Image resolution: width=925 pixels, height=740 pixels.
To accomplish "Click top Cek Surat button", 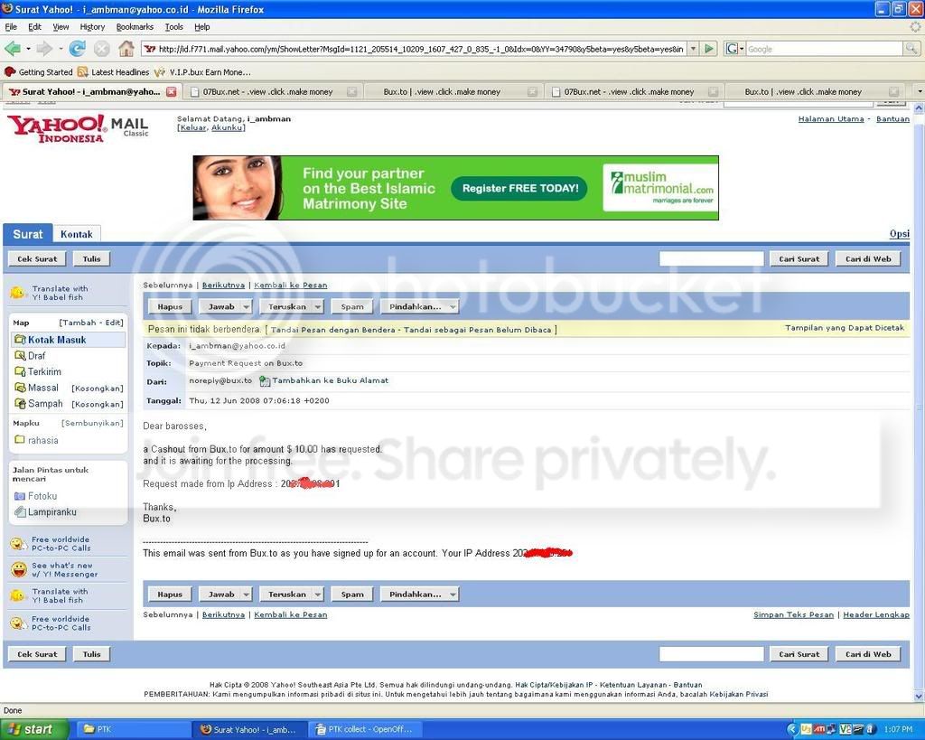I will pyautogui.click(x=37, y=259).
